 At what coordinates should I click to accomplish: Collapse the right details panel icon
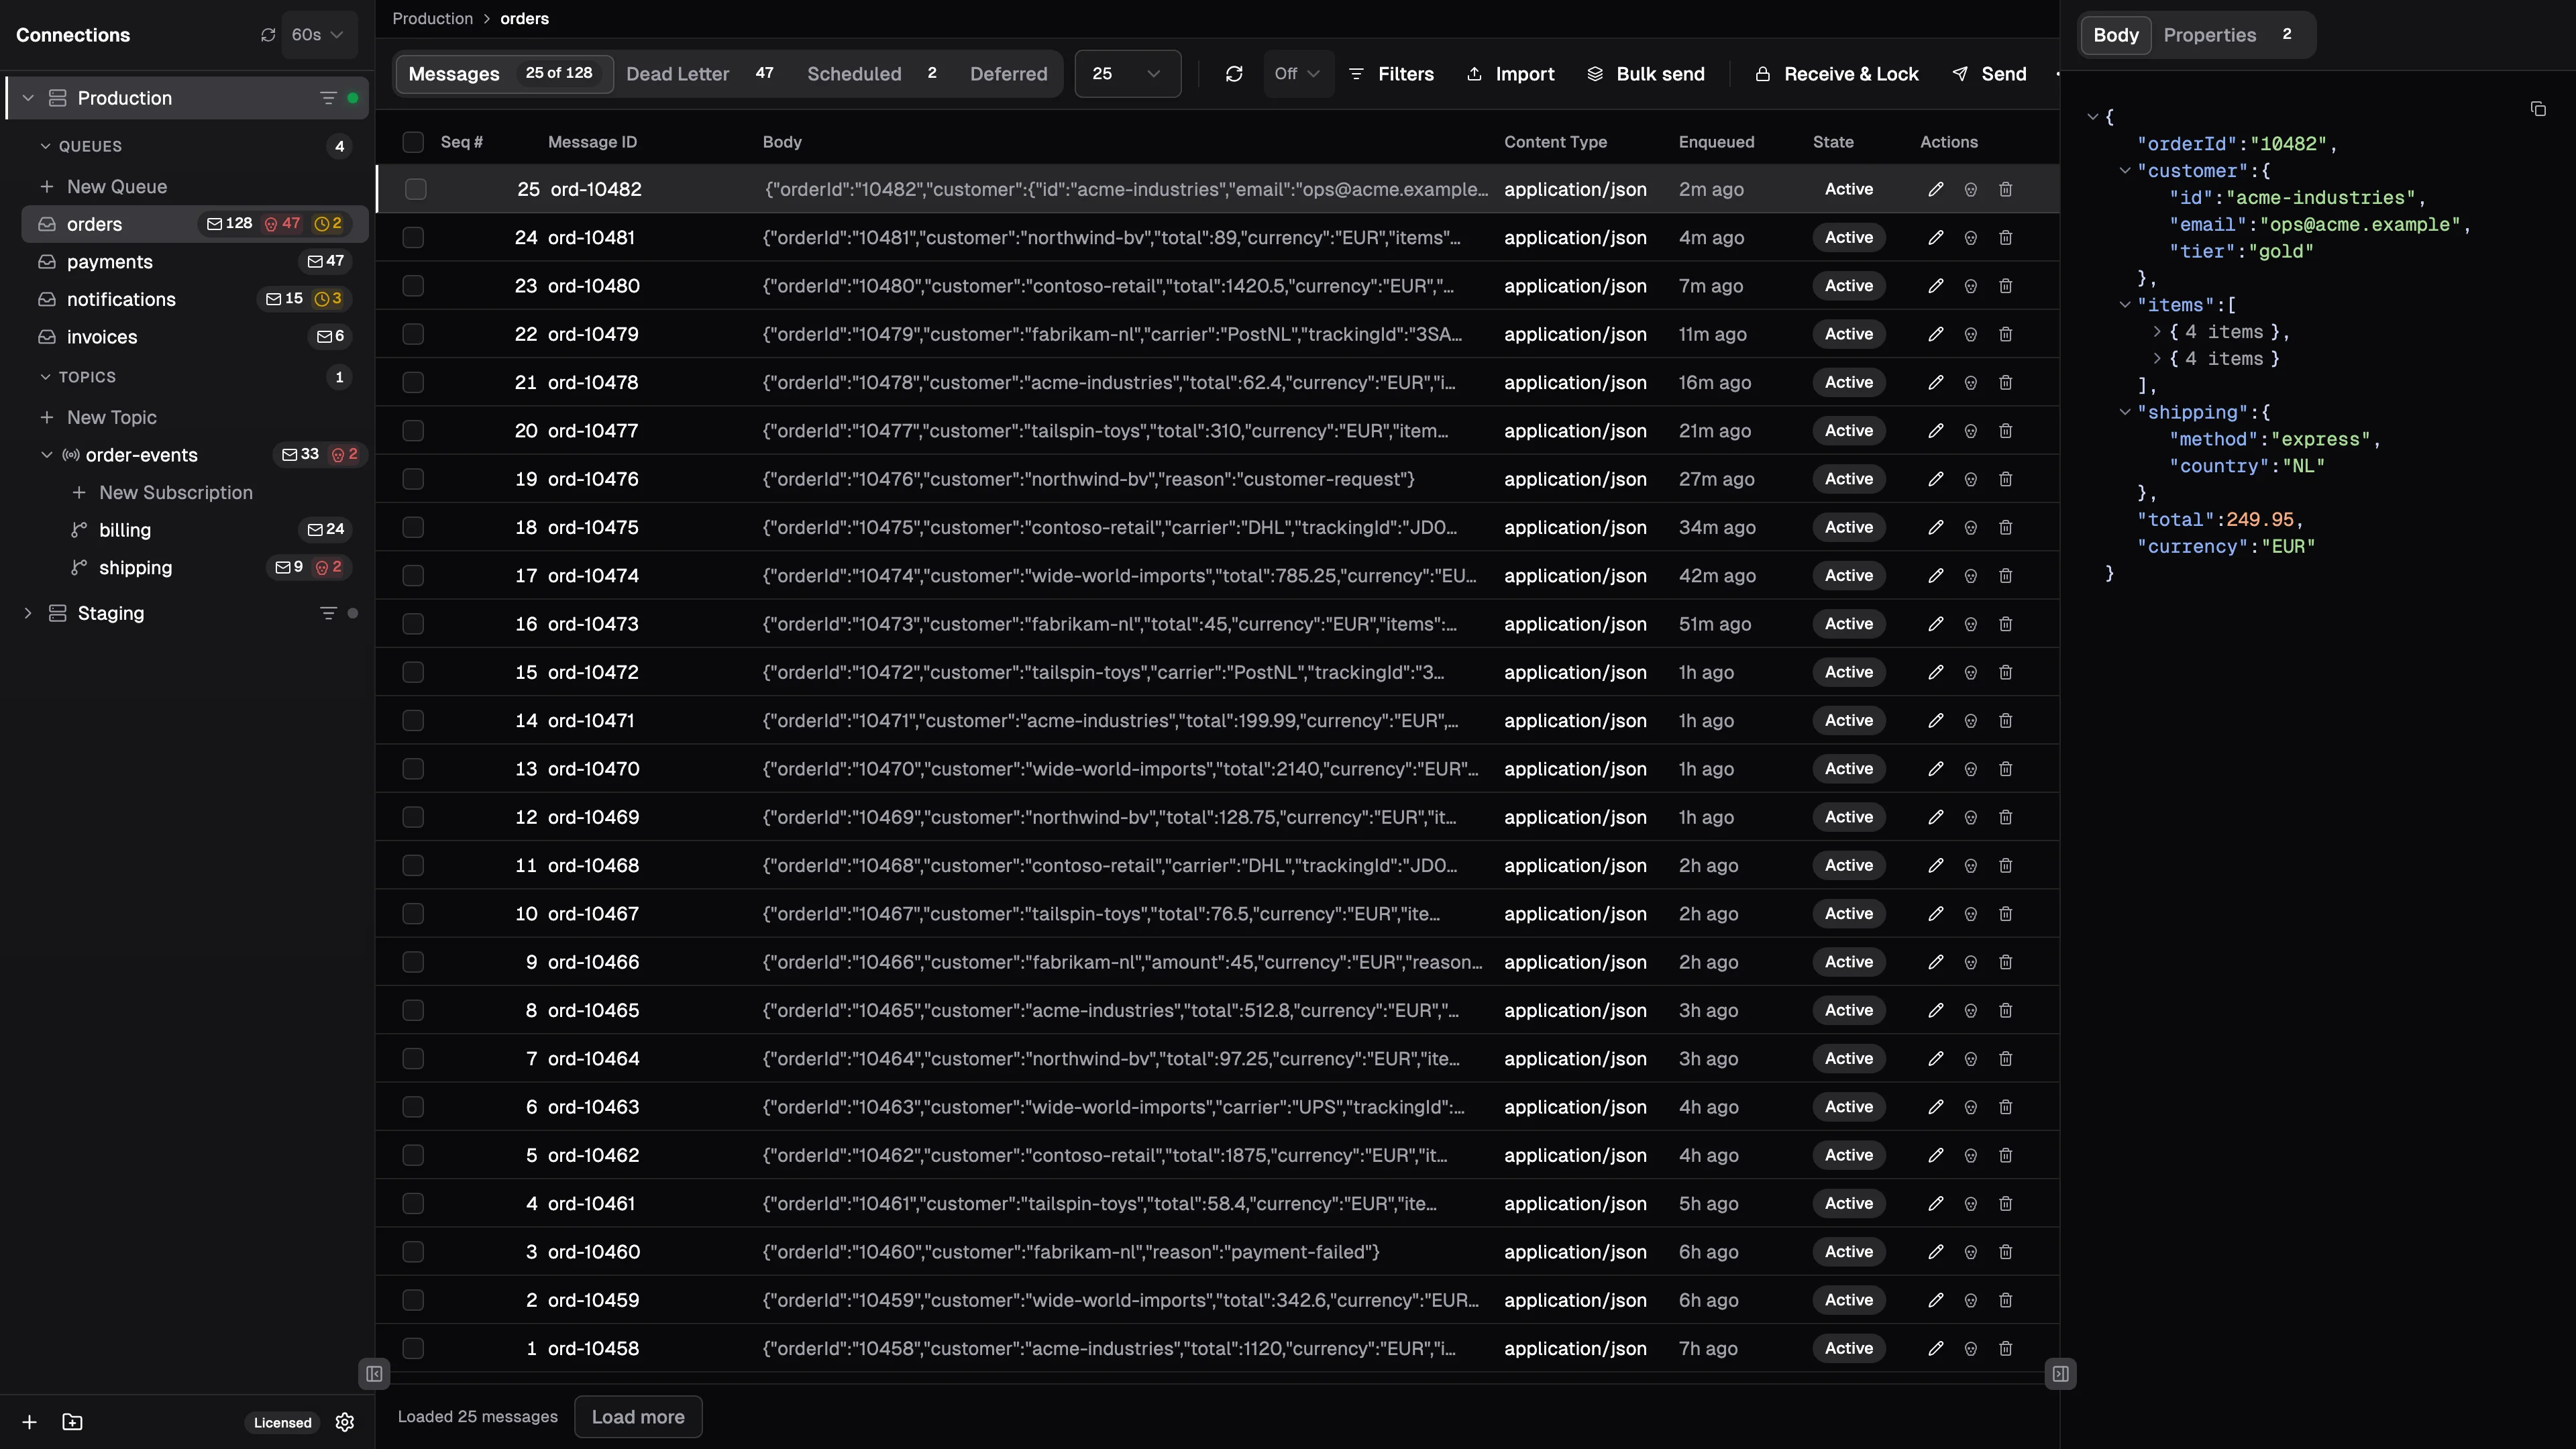[x=2061, y=1374]
